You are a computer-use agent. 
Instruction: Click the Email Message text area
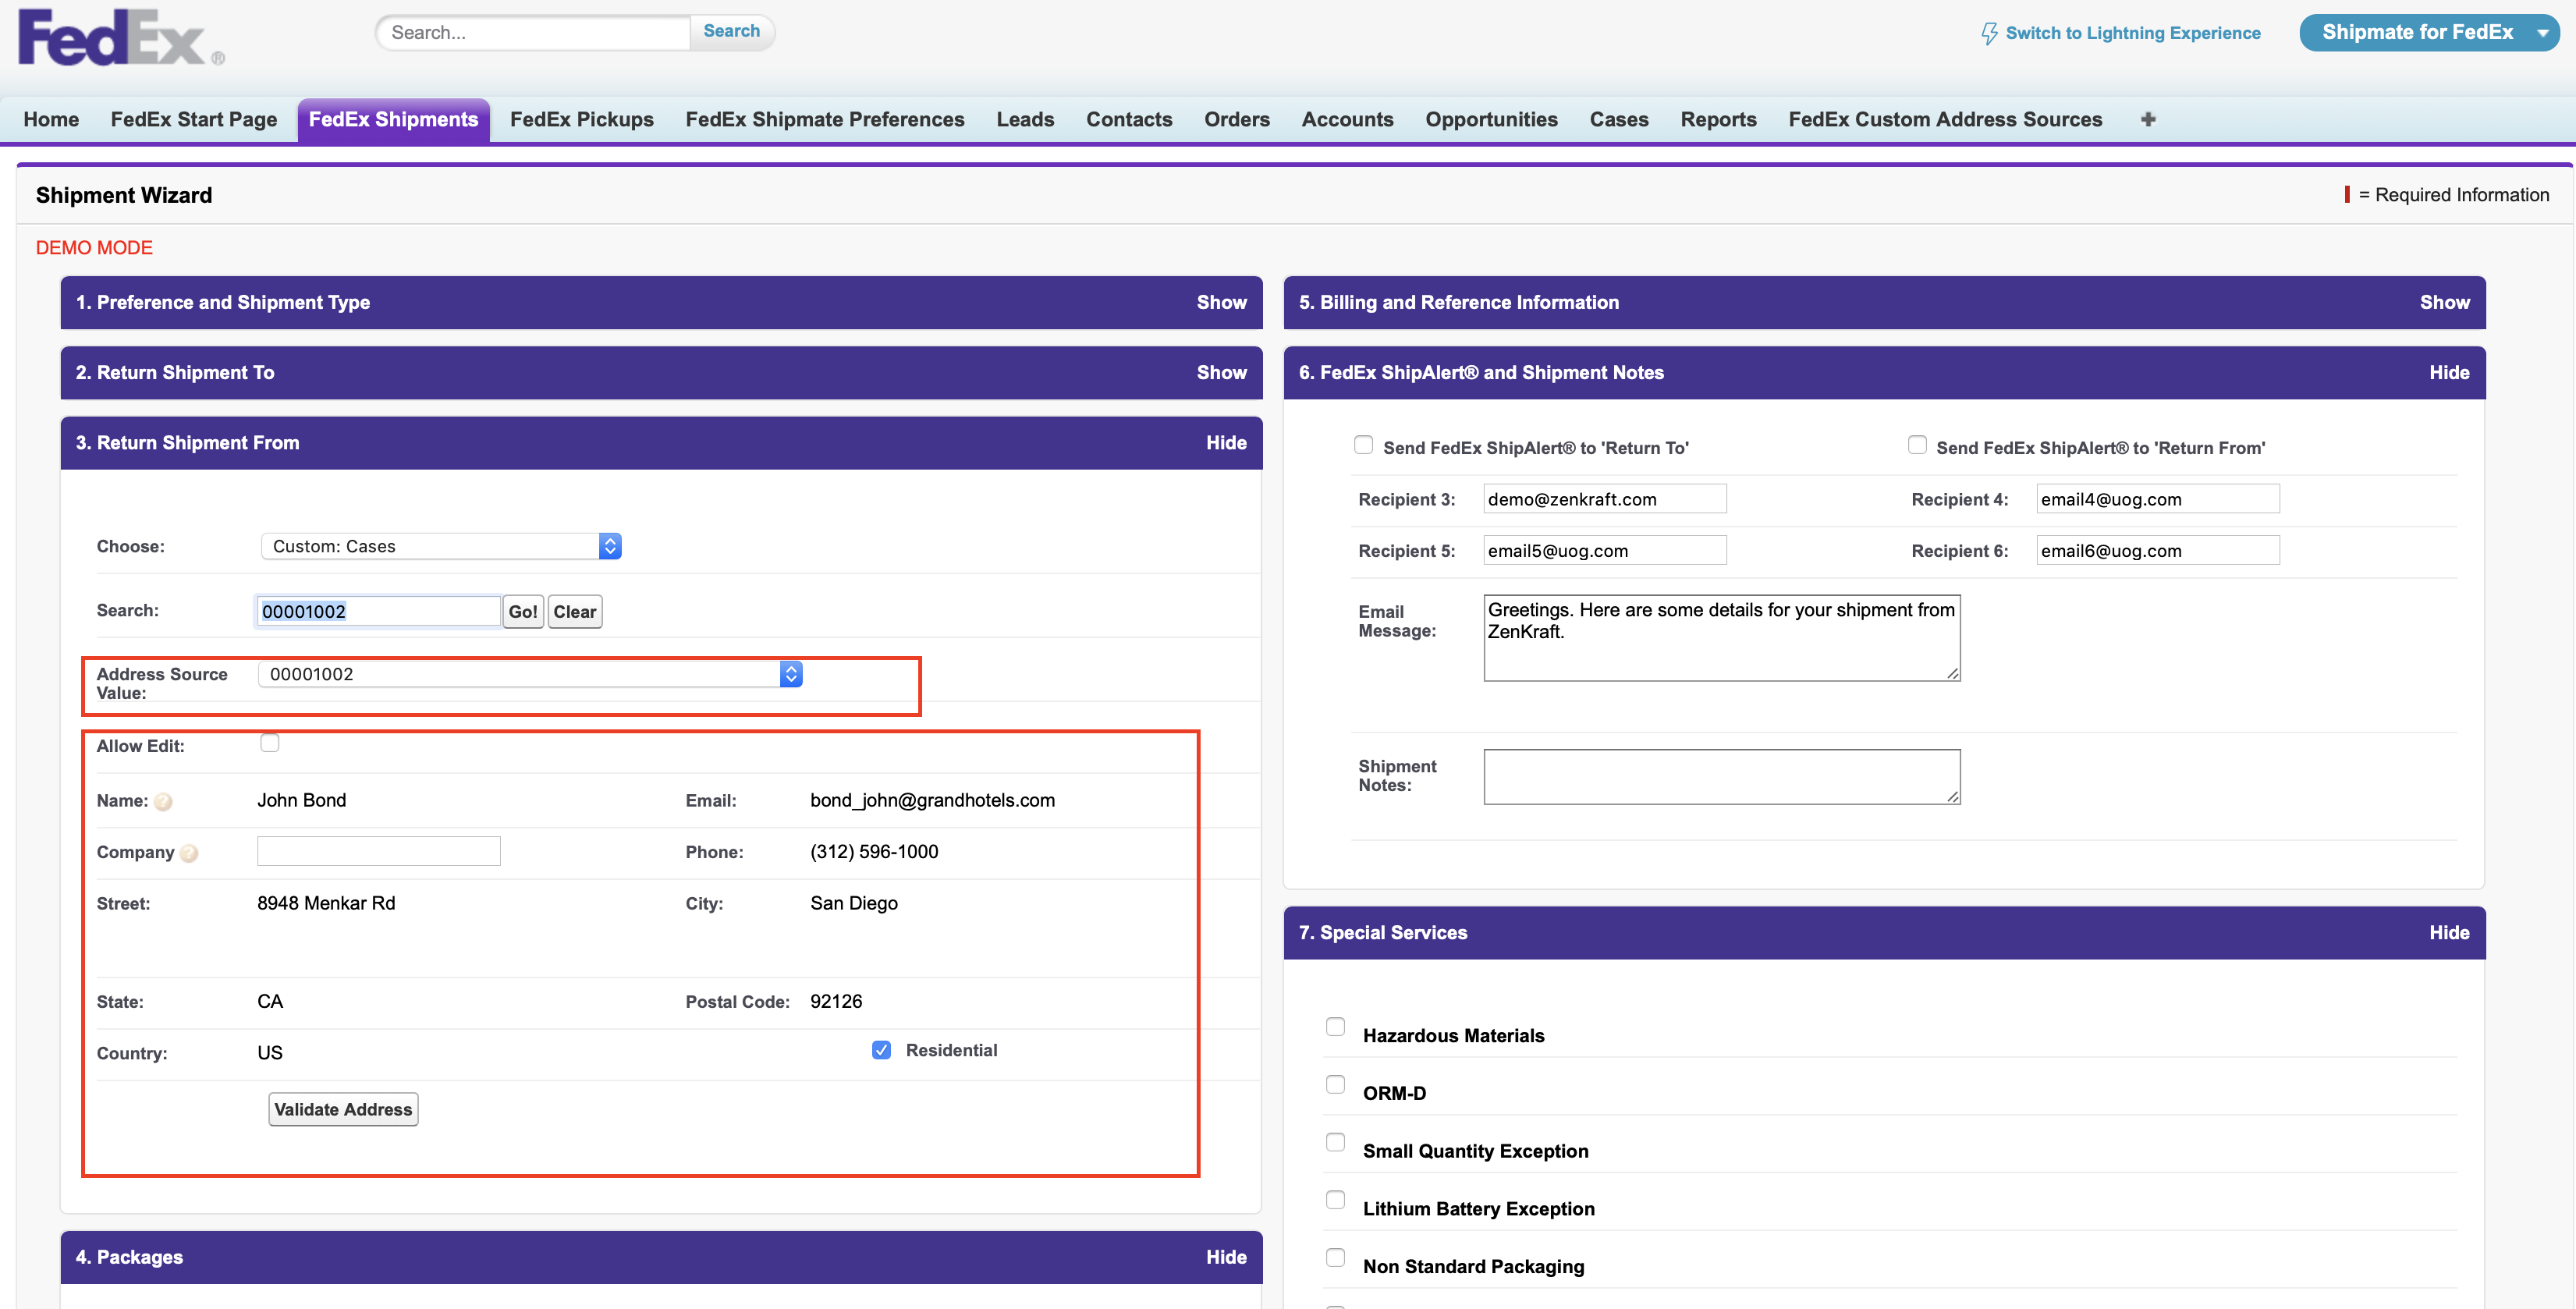[x=1721, y=638]
